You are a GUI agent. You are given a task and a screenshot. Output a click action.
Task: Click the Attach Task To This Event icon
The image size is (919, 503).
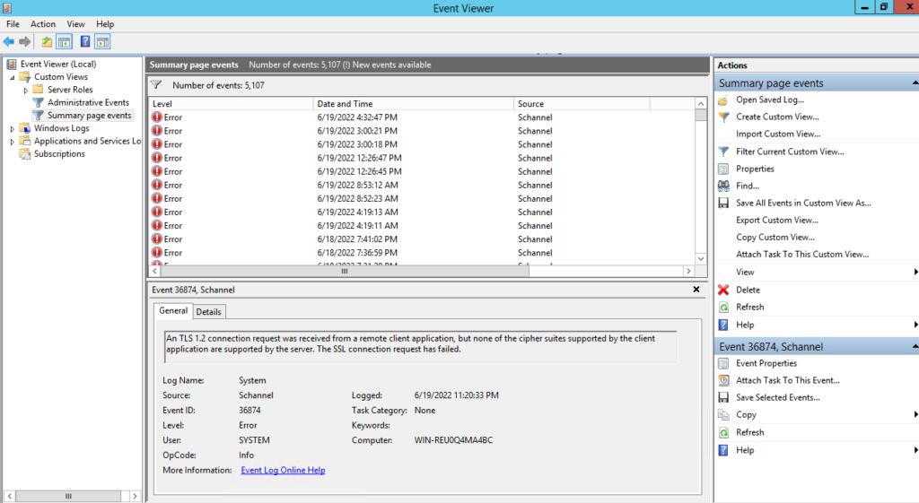(723, 380)
